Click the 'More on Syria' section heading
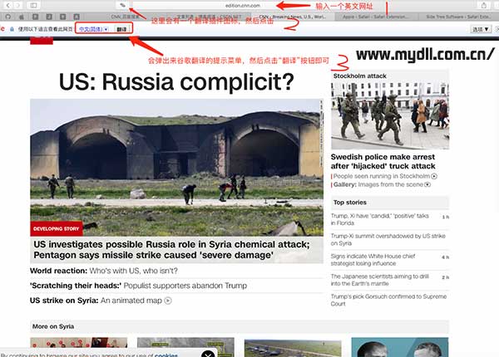The width and height of the screenshot is (499, 357). (53, 326)
